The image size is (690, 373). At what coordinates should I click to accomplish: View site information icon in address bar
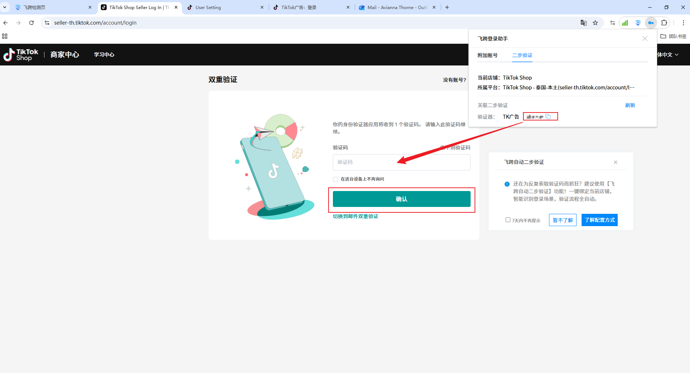[x=47, y=23]
